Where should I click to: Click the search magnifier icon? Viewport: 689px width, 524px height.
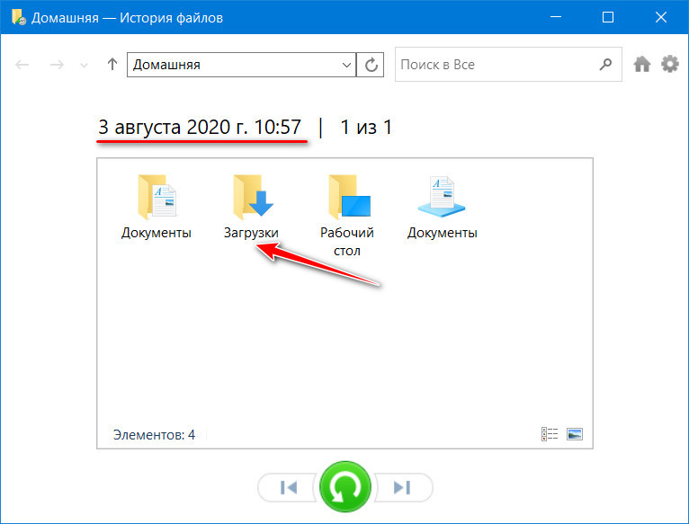[x=605, y=65]
